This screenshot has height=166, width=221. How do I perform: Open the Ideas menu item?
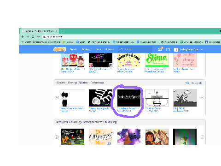pyautogui.click(x=98, y=49)
